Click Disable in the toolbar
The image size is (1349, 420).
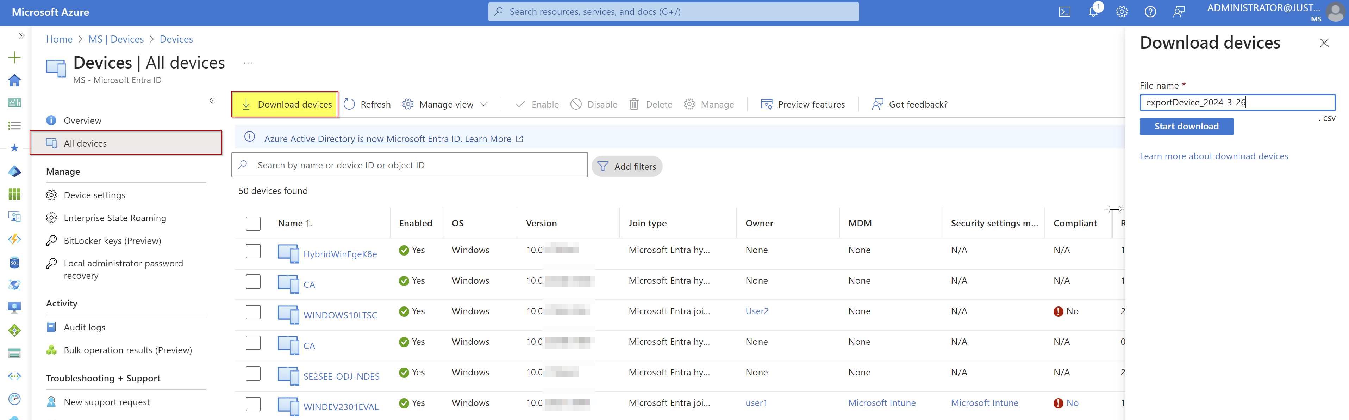point(594,104)
